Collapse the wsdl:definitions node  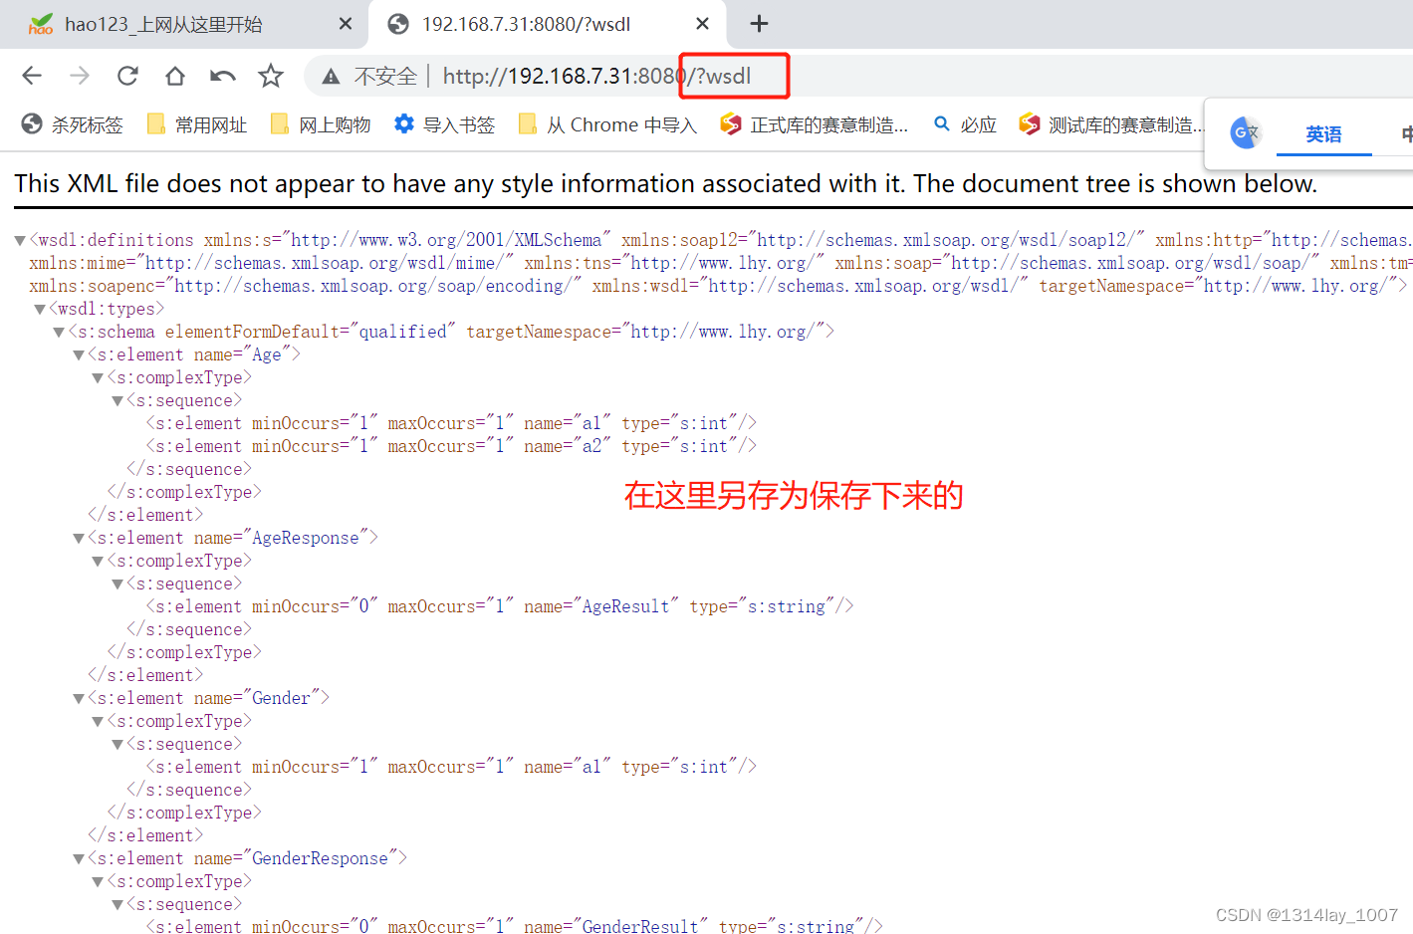tap(20, 240)
